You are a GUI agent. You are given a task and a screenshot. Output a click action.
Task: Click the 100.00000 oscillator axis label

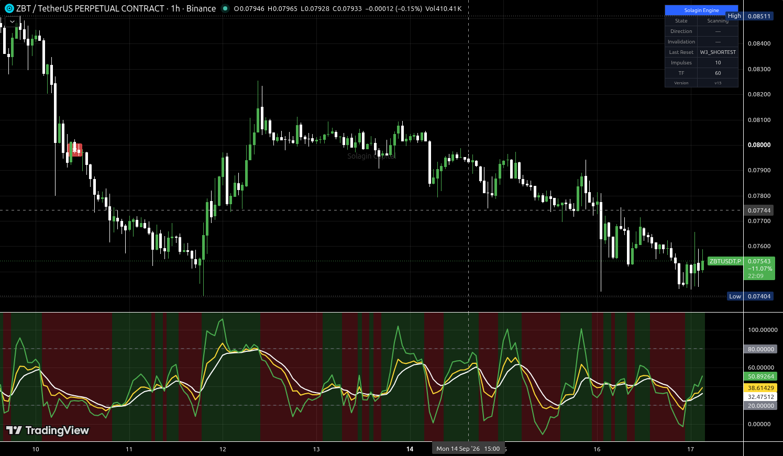click(763, 330)
